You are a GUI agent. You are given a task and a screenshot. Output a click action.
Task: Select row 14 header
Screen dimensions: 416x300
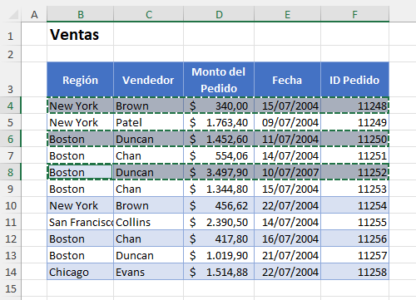(x=11, y=272)
